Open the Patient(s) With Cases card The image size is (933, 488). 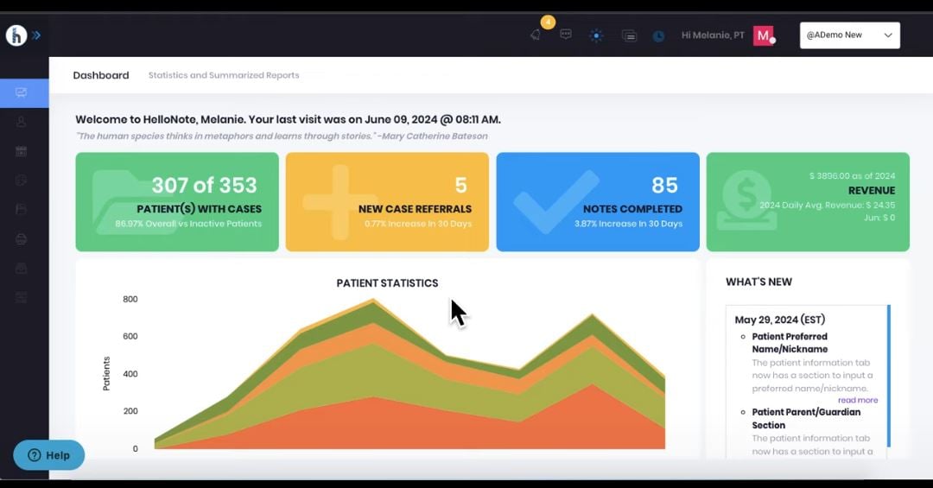pos(177,202)
